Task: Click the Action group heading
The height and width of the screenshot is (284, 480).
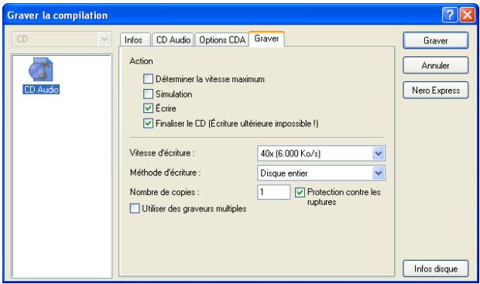Action: coord(141,61)
